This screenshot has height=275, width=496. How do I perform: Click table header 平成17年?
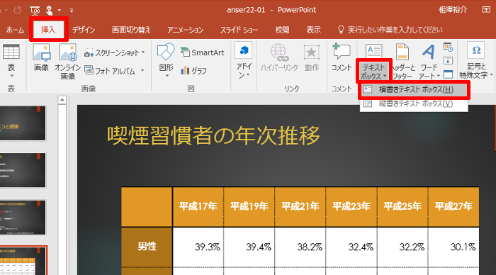point(198,207)
